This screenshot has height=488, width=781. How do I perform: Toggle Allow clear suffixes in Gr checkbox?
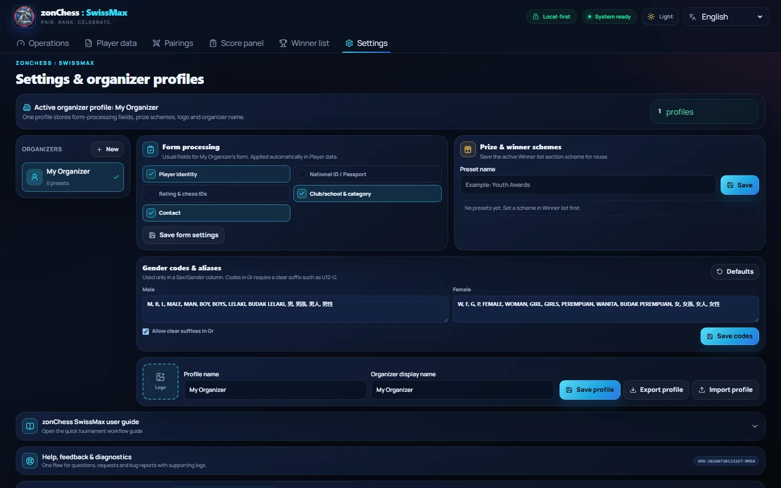pyautogui.click(x=145, y=331)
